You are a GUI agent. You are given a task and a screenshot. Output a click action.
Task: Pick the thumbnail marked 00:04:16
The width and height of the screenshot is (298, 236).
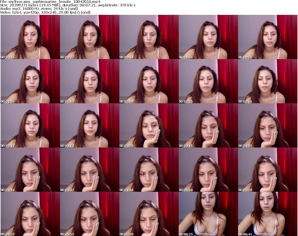coord(30,170)
